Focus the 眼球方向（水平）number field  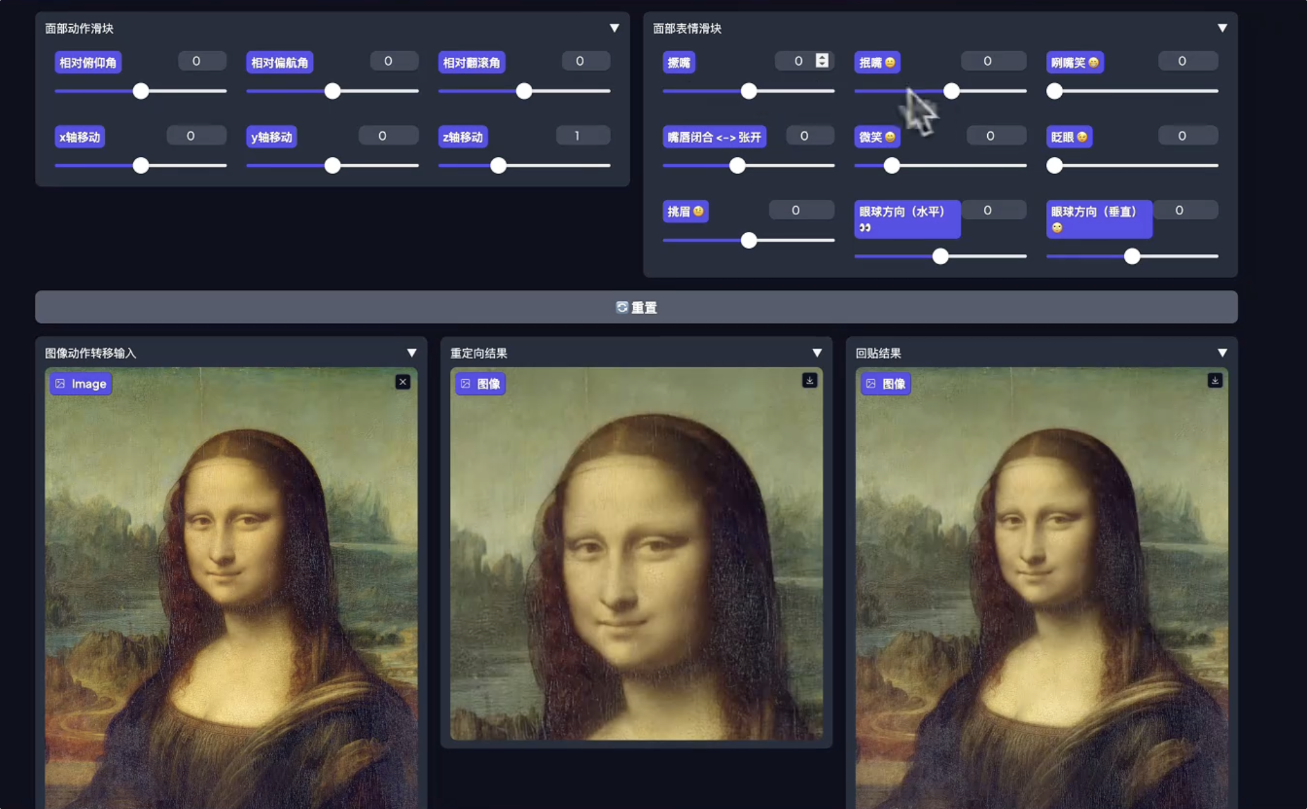pyautogui.click(x=994, y=210)
